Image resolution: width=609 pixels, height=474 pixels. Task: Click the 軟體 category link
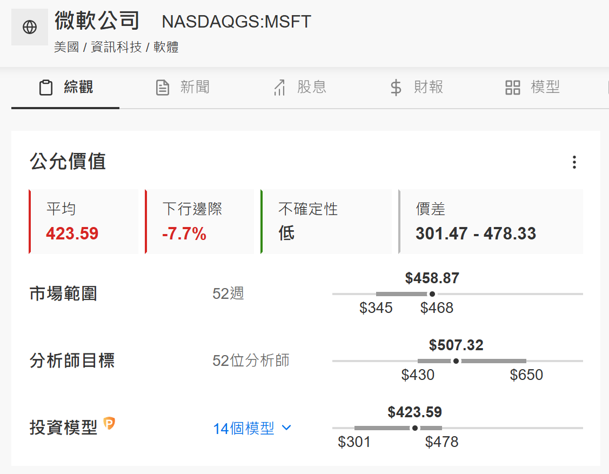166,47
